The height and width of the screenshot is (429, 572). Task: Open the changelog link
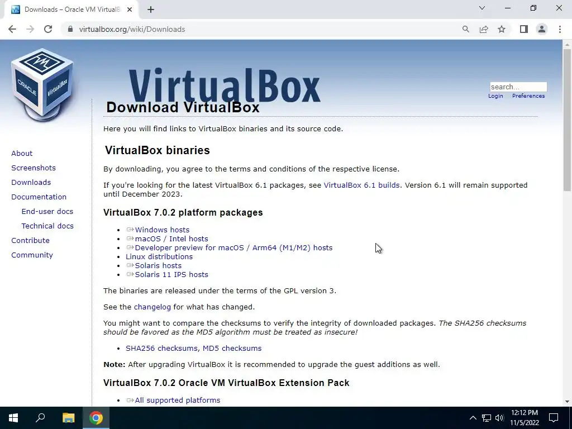pyautogui.click(x=152, y=307)
